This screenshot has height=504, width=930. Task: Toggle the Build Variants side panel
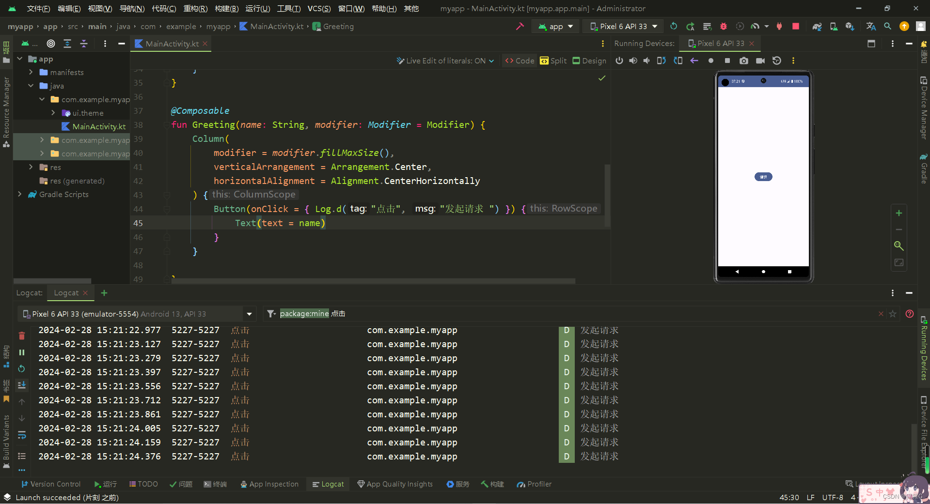(6, 441)
